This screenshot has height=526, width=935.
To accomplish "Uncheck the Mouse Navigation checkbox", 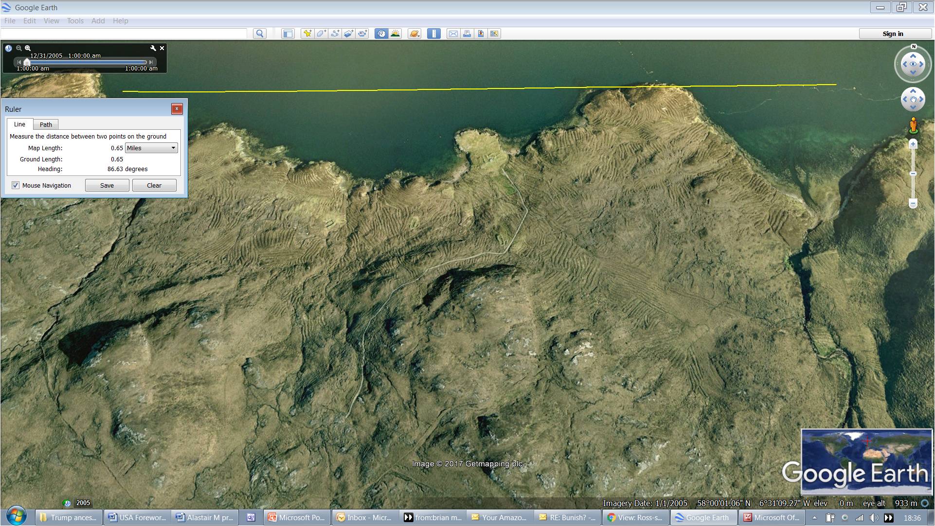I will point(16,185).
